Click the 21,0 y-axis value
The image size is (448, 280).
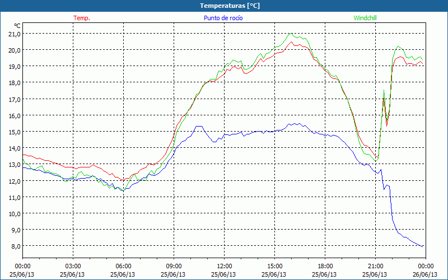pyautogui.click(x=15, y=34)
